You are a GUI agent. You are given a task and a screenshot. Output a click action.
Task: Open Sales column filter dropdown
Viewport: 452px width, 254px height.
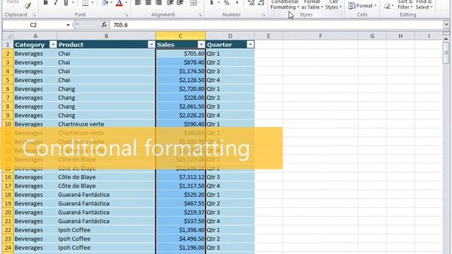click(x=201, y=44)
